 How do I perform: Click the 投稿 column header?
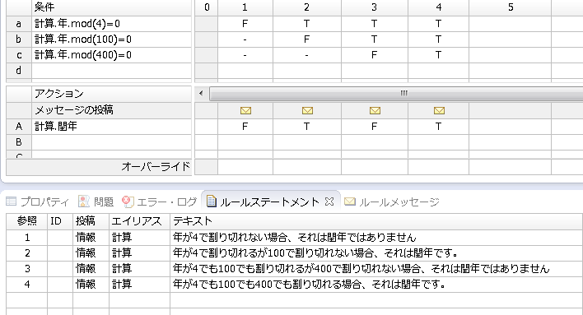(91, 221)
